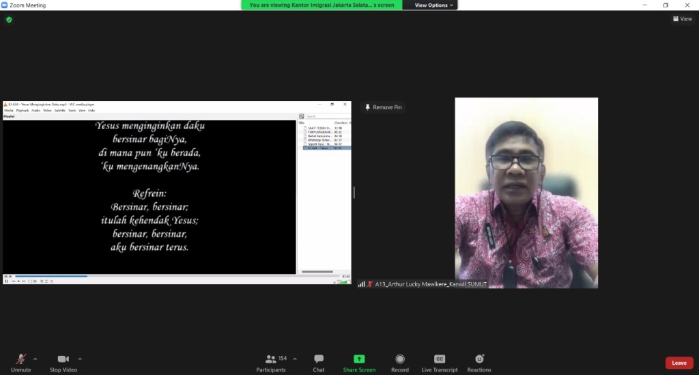
Task: Open the Participants panel
Action: pos(271,363)
